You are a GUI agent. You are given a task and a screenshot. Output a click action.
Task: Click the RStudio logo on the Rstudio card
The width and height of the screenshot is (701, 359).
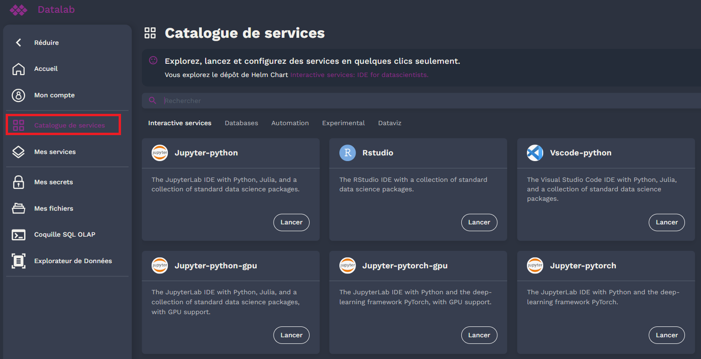[347, 153]
